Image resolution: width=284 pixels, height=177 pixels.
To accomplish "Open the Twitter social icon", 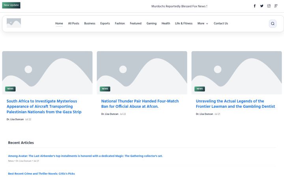I will (x=262, y=6).
